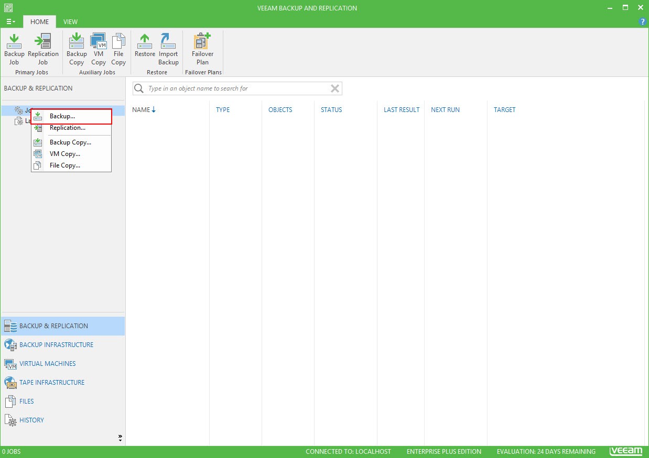
Task: Create a new Backup Job from ribbon
Action: 14,49
